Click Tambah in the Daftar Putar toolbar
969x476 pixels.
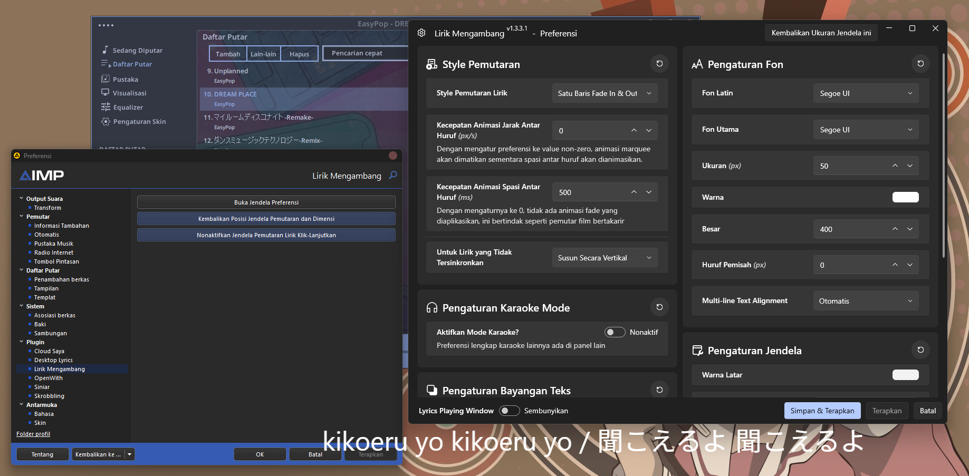pos(228,54)
